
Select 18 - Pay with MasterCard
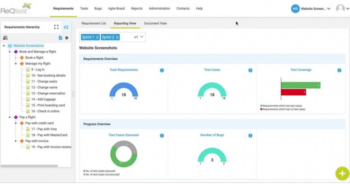coord(49,135)
